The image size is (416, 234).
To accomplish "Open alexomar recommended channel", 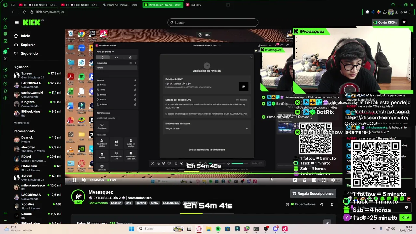I will [x=37, y=149].
